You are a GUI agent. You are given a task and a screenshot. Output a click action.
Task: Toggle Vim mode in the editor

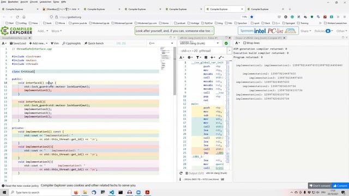(x=55, y=44)
